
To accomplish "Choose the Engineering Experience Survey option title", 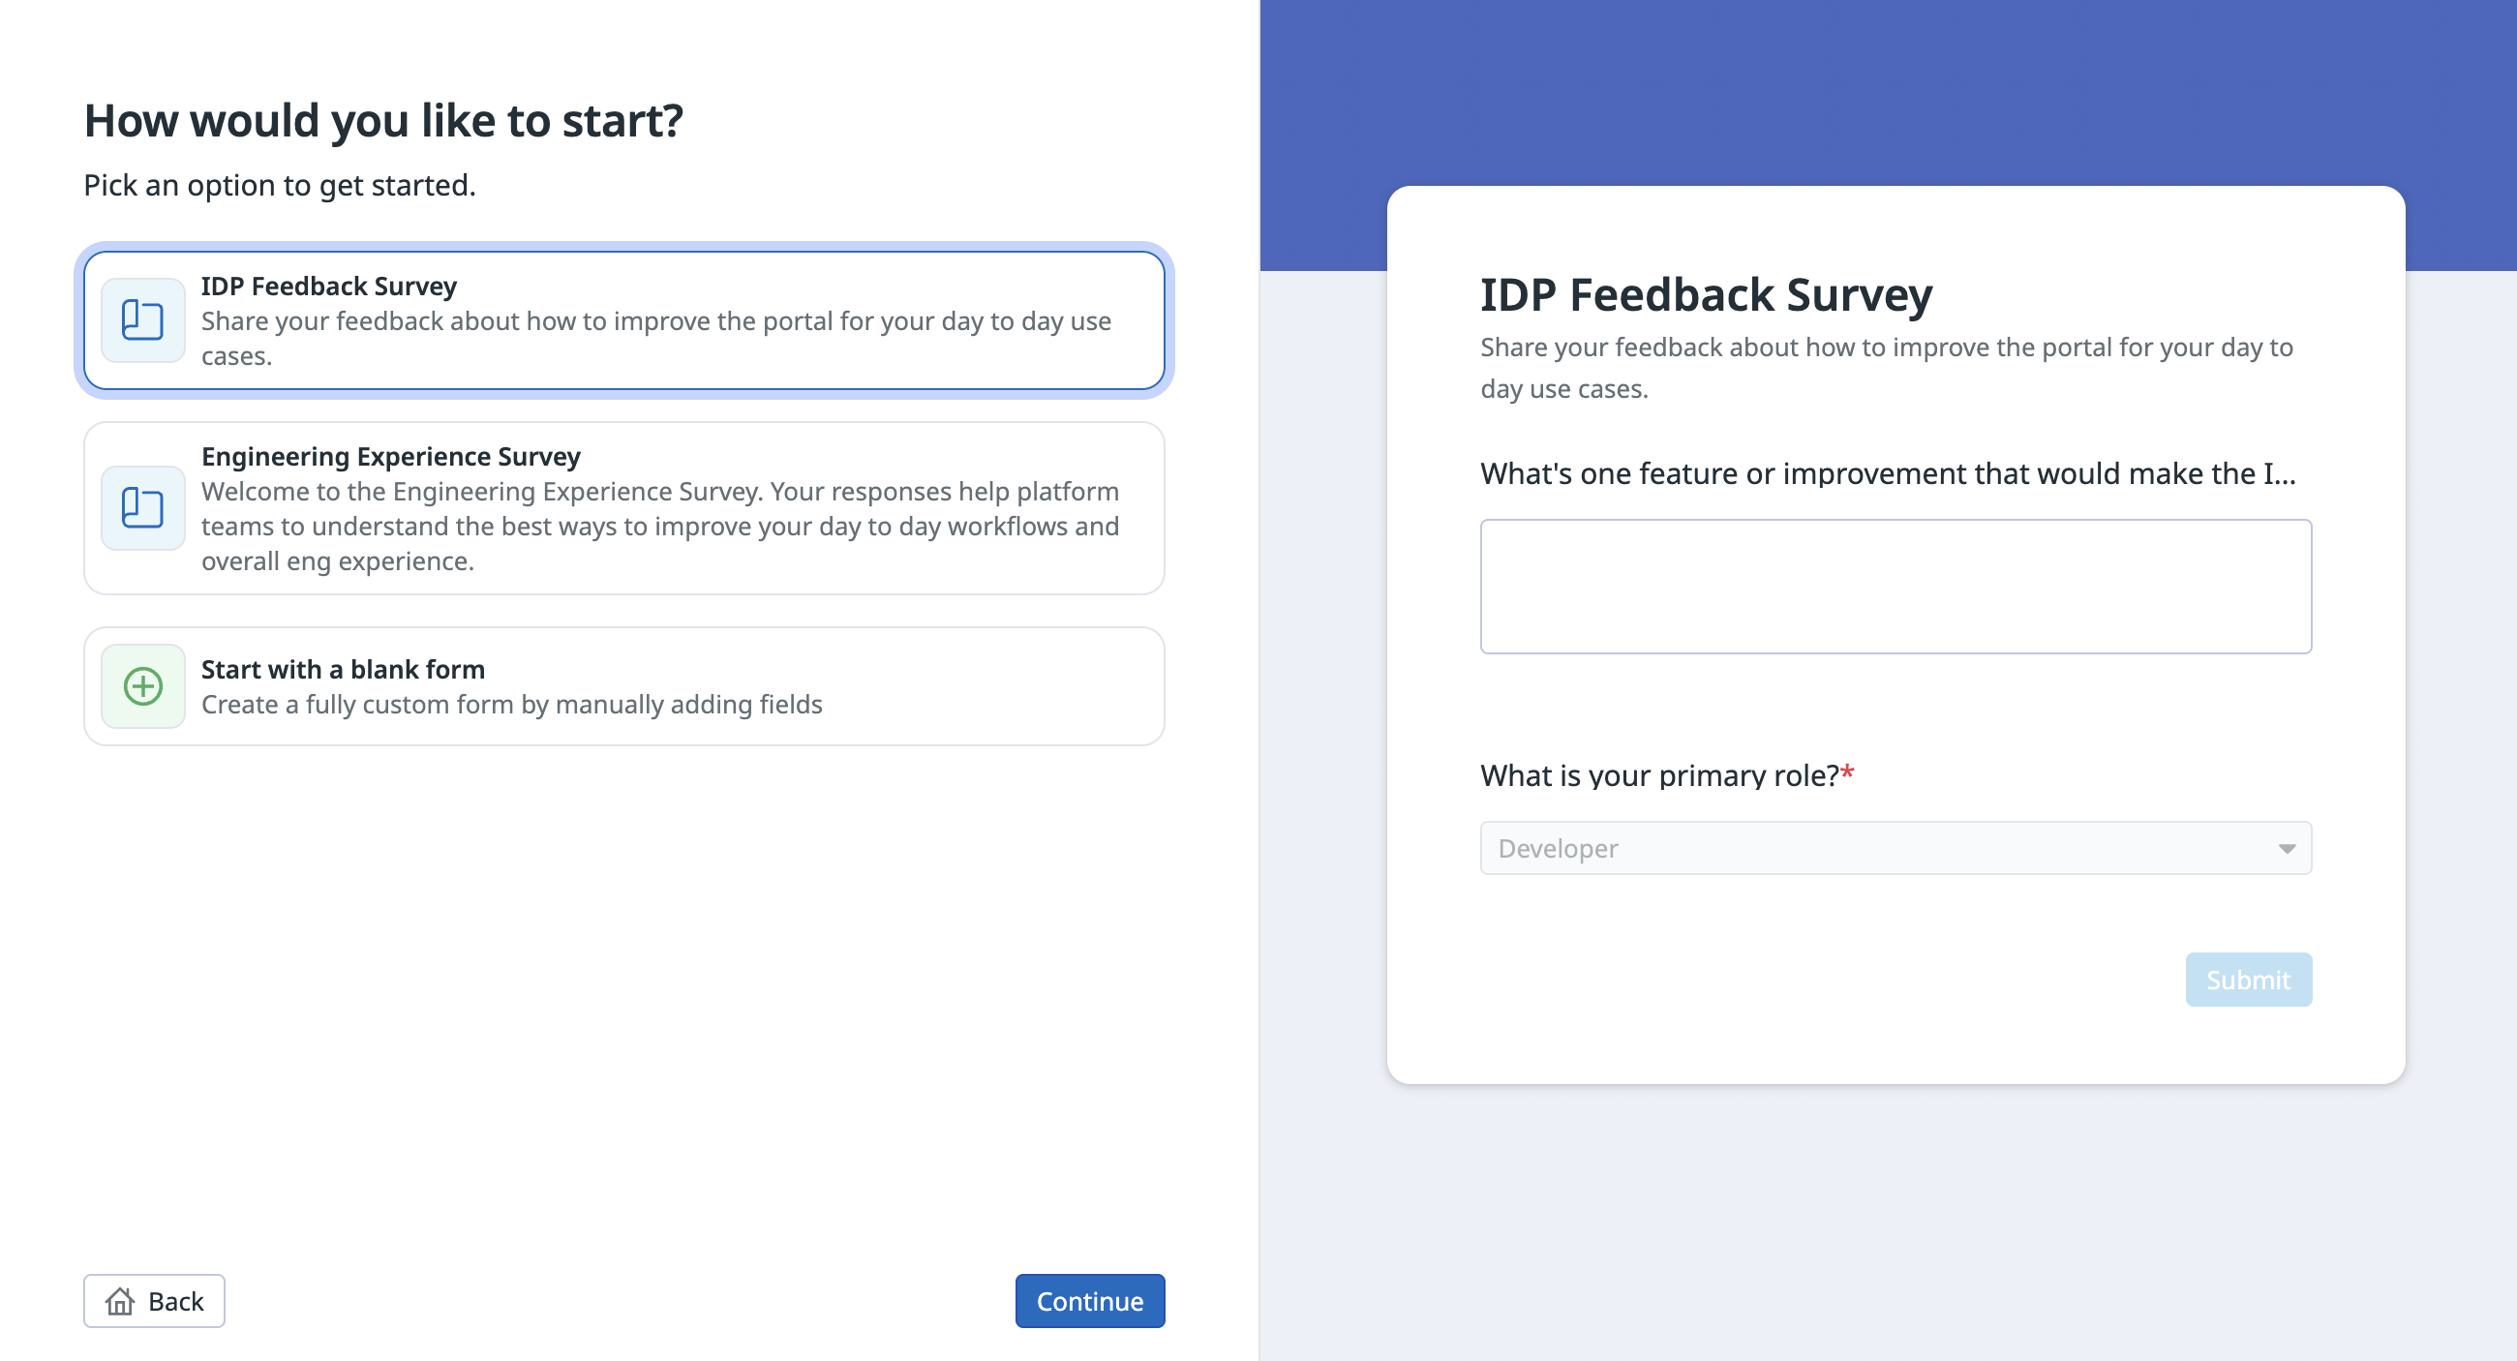I will pyautogui.click(x=390, y=456).
